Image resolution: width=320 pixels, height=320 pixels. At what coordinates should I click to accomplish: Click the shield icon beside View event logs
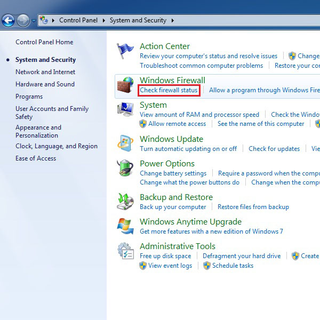143,266
